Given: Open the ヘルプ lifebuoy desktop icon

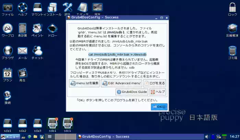Looking at the screenshot, I should 23,8.
